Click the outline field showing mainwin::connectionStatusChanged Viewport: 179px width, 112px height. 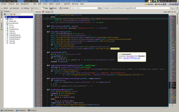coord(136,8)
